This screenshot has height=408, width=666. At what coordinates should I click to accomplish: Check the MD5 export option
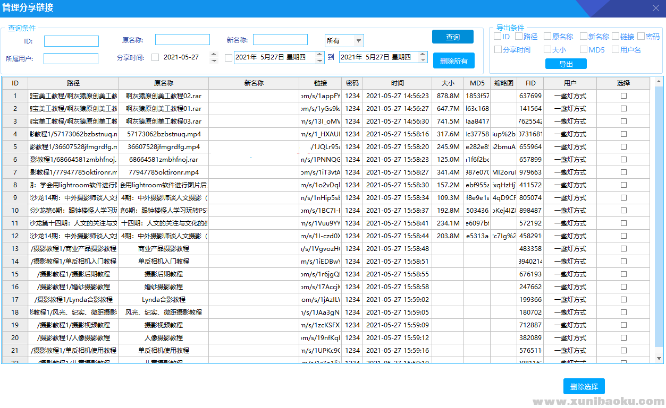click(584, 49)
